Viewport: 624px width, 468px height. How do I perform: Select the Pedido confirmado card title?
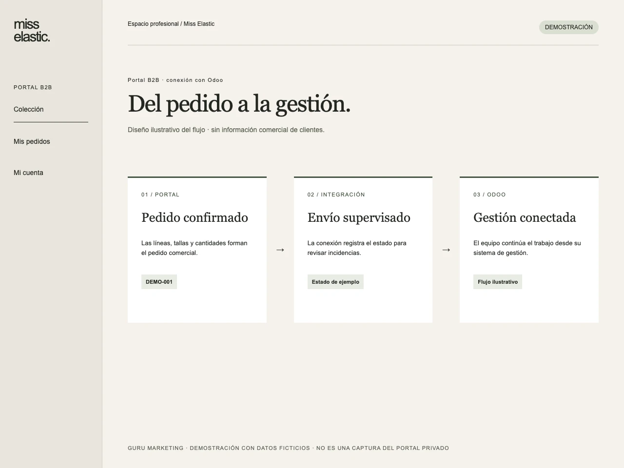[195, 217]
